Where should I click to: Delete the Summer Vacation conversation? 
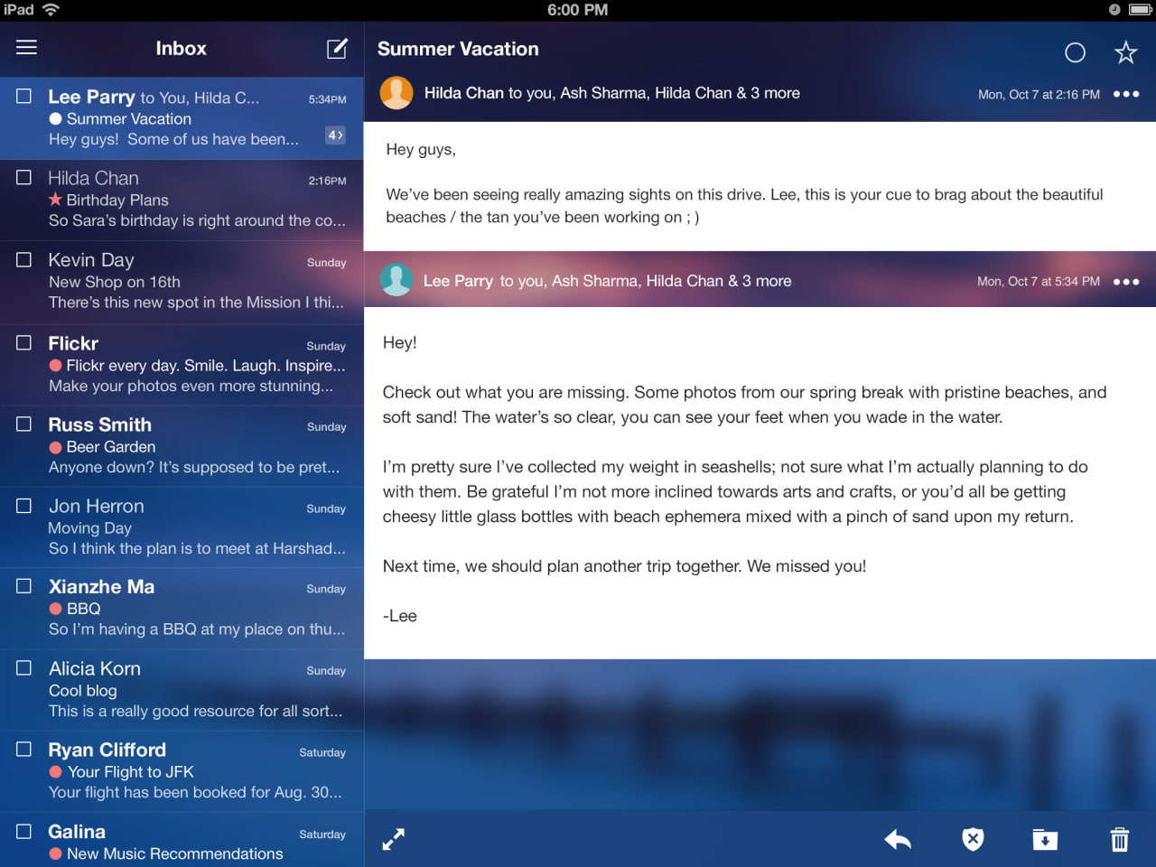click(1118, 839)
